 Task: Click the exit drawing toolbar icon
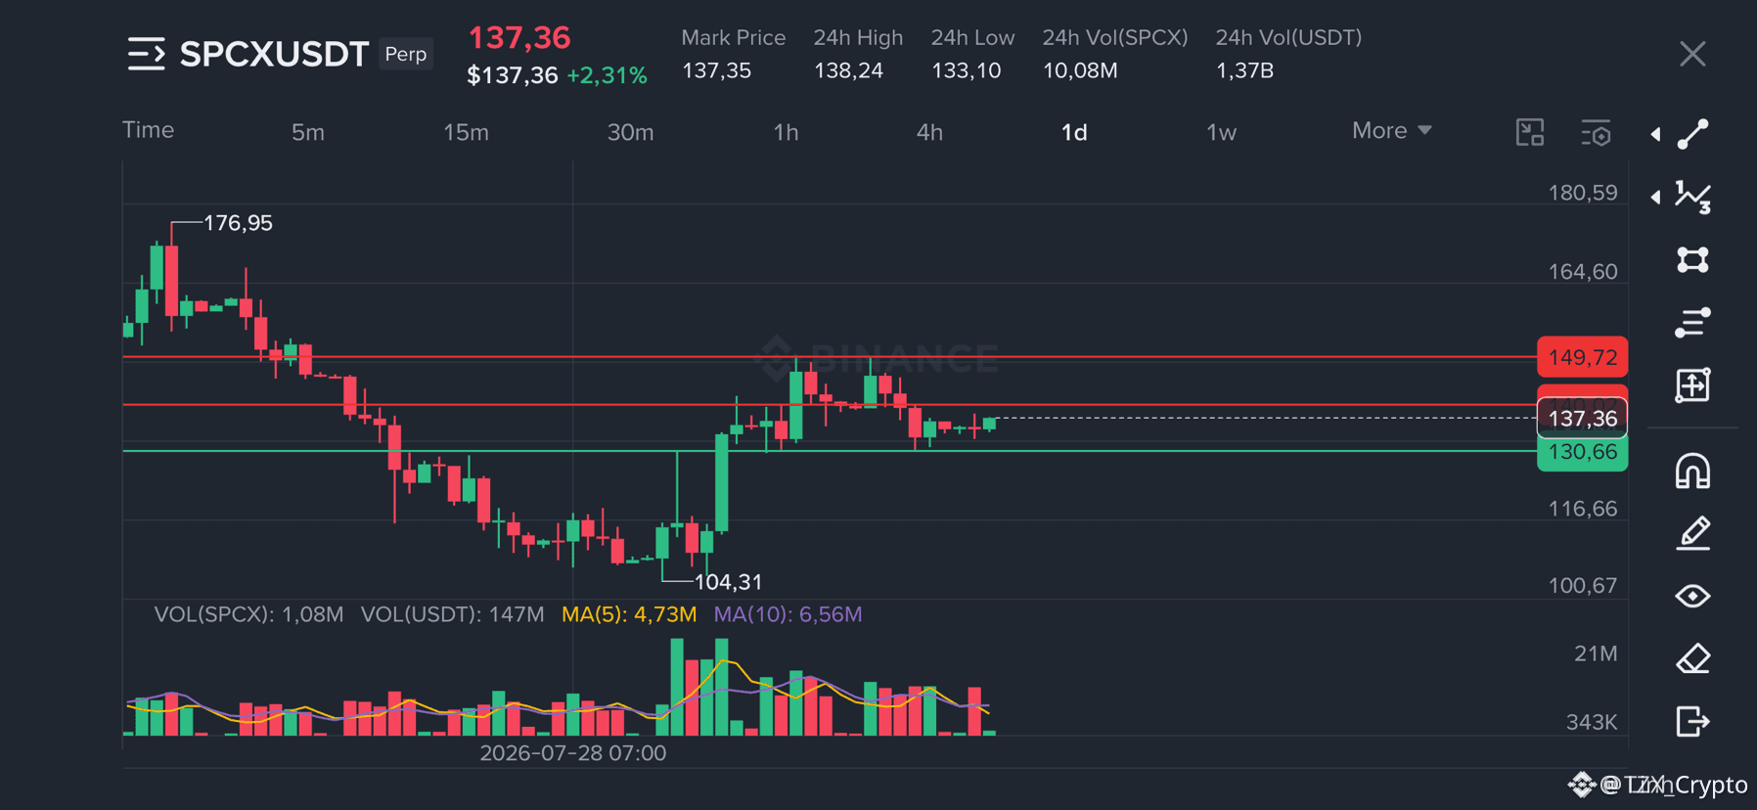coord(1693,722)
